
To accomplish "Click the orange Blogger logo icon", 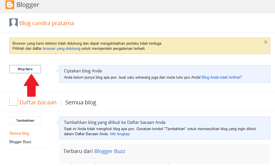I will click(10, 4).
